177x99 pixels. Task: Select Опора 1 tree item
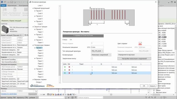click(x=39, y=82)
